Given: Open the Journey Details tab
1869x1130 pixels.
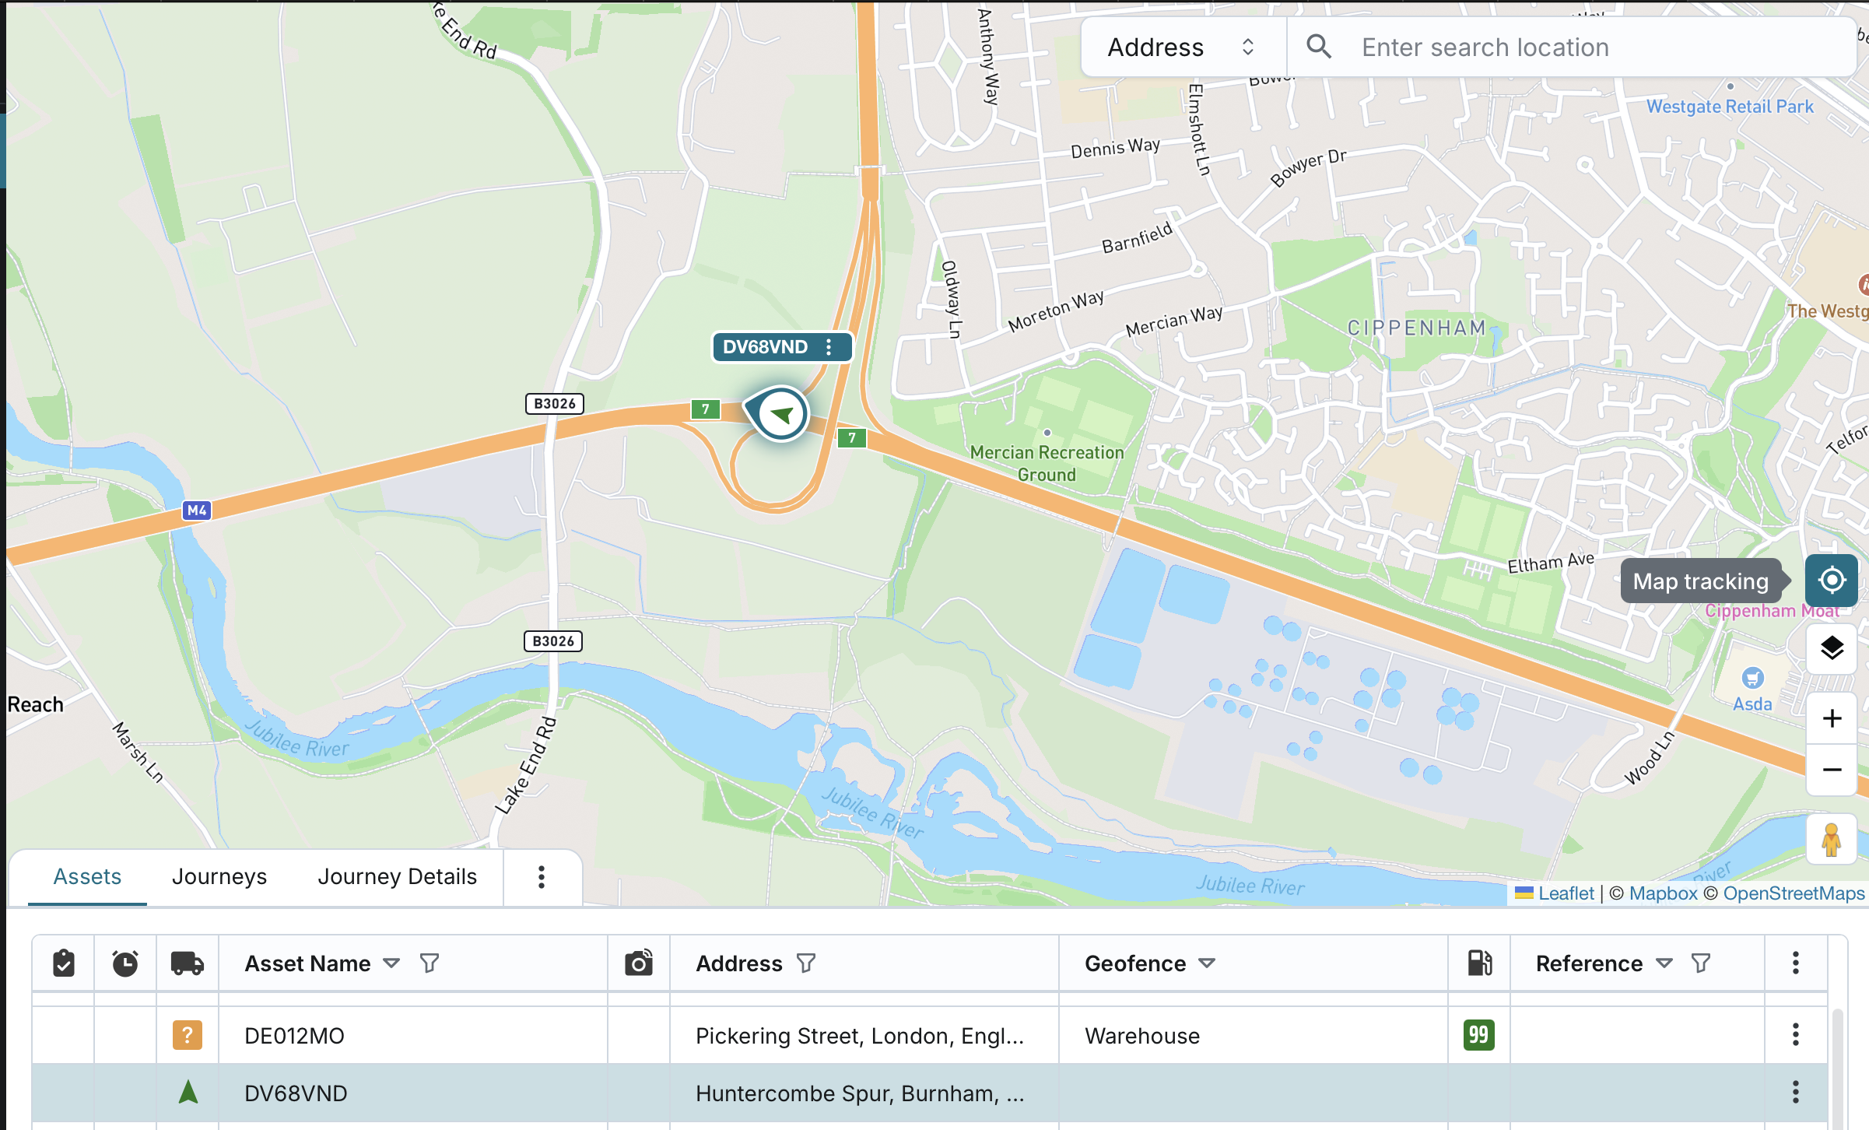Looking at the screenshot, I should click(x=397, y=876).
